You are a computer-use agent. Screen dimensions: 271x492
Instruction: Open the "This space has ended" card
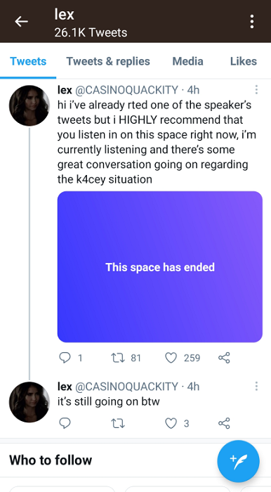pos(160,266)
